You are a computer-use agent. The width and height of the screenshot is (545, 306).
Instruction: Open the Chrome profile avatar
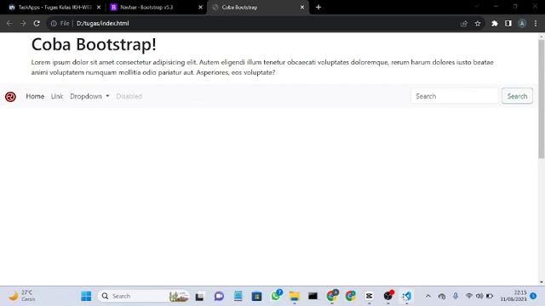522,23
